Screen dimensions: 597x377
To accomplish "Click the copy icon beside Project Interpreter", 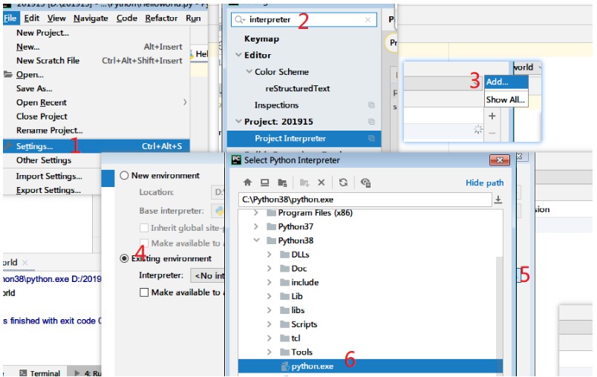I will (371, 139).
